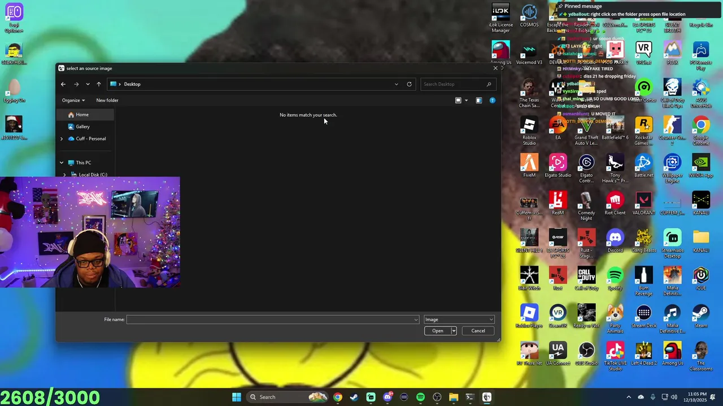The height and width of the screenshot is (406, 723).
Task: Change the file view layout icon
Action: pyautogui.click(x=459, y=100)
